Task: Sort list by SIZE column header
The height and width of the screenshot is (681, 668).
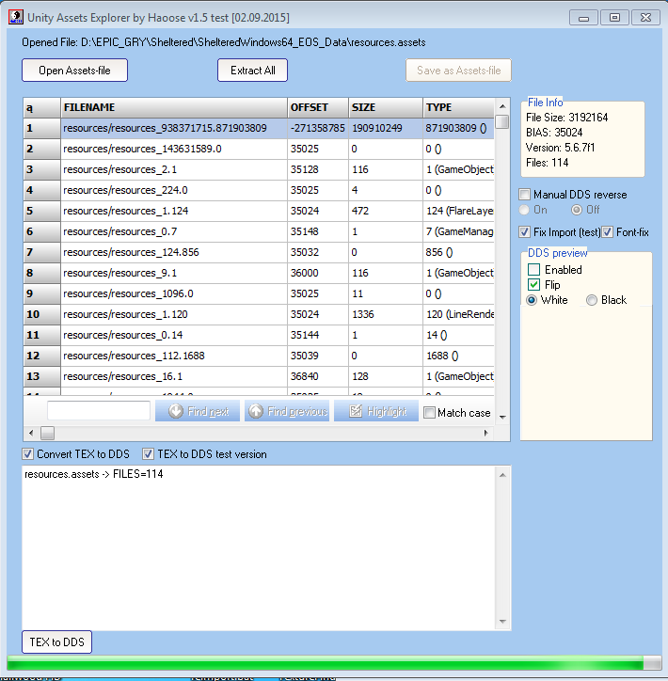Action: point(384,107)
